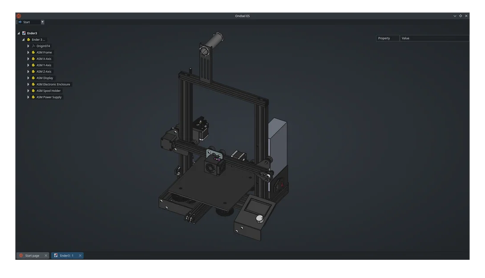Screen dimensions: 485x278
Task: Click the ASM Power Supply assembly icon
Action: click(33, 97)
